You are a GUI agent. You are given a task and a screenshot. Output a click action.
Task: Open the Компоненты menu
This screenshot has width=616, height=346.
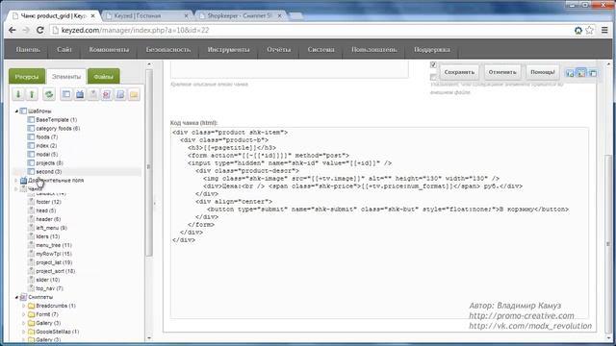[x=109, y=49]
